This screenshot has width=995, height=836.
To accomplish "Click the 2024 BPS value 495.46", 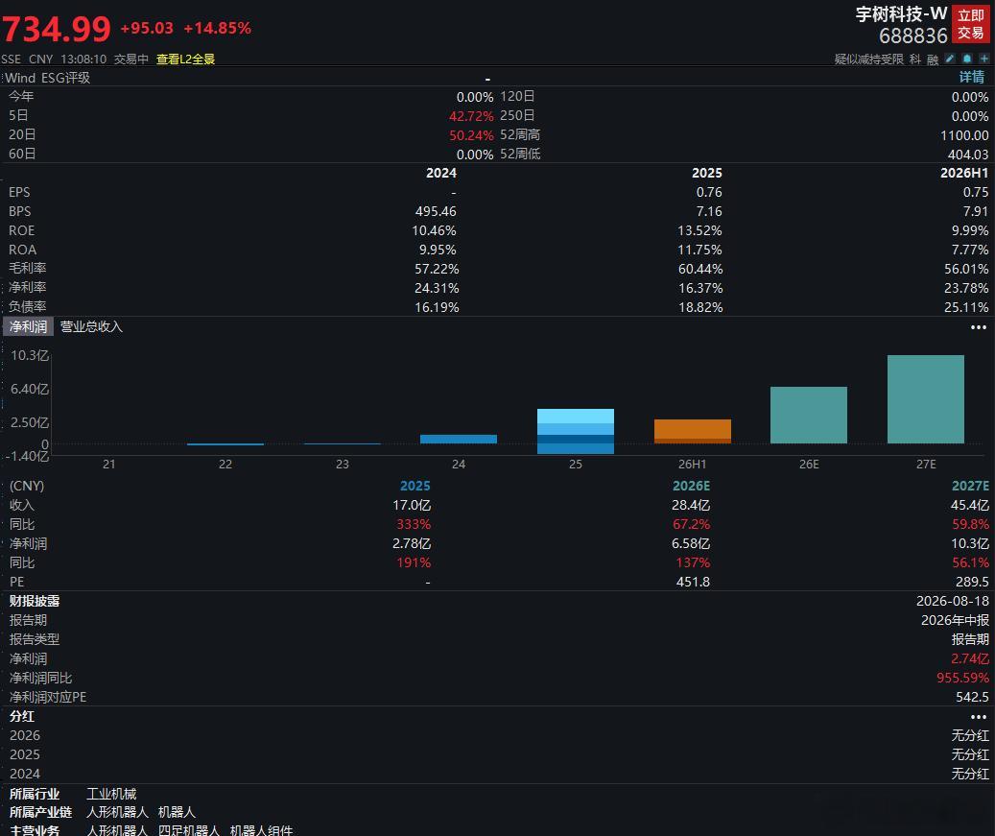I will pyautogui.click(x=436, y=211).
